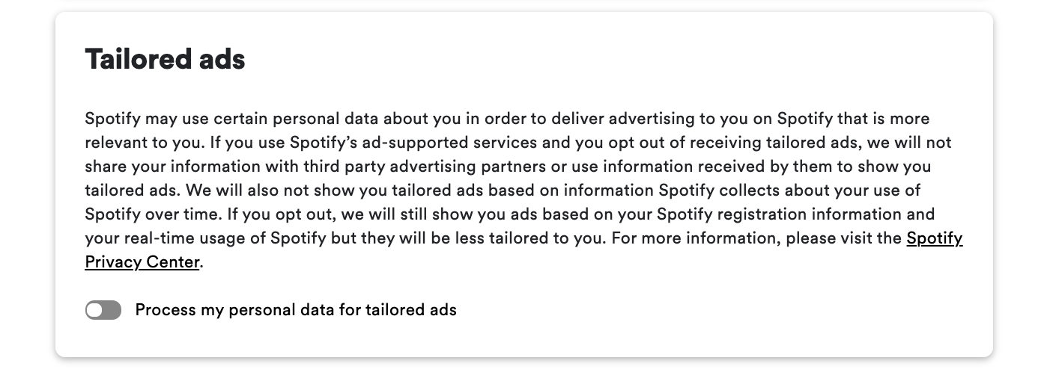The width and height of the screenshot is (1047, 381).
Task: Enable the tailored ads toggle switch
Action: click(x=103, y=310)
